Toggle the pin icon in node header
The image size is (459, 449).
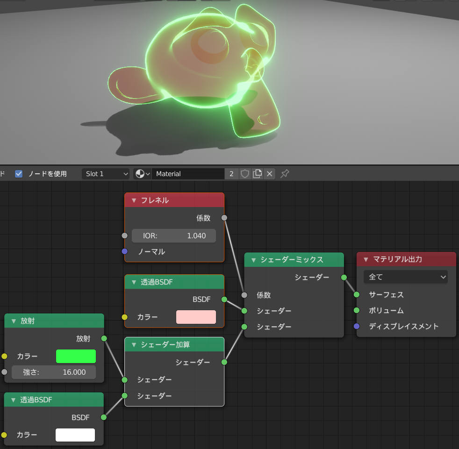click(285, 174)
